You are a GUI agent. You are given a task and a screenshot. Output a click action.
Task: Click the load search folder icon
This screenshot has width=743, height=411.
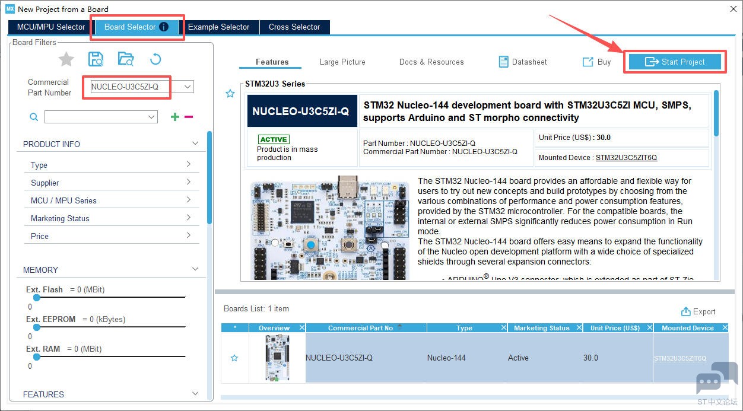126,59
